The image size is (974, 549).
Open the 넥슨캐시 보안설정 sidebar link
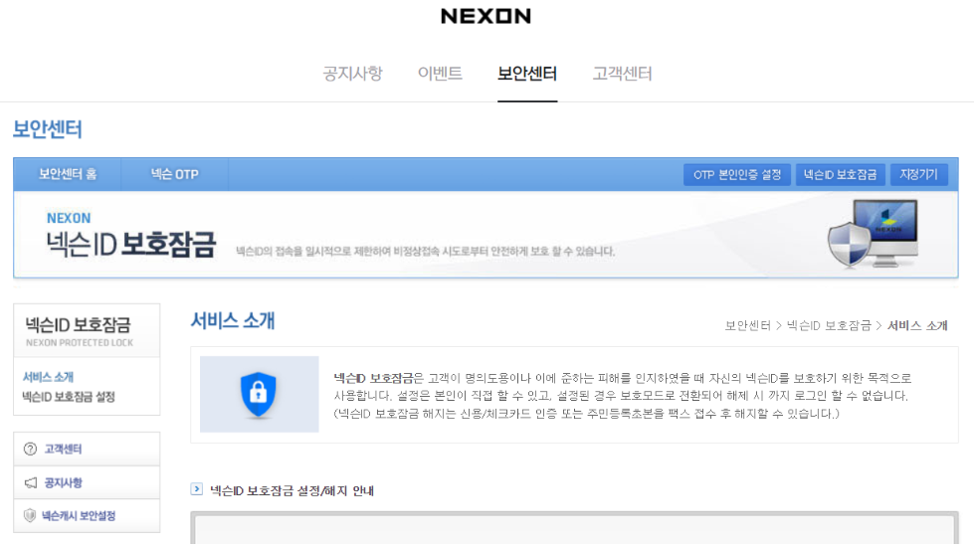79,516
